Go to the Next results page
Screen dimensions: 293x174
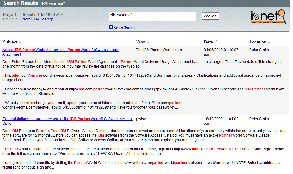click(x=26, y=19)
